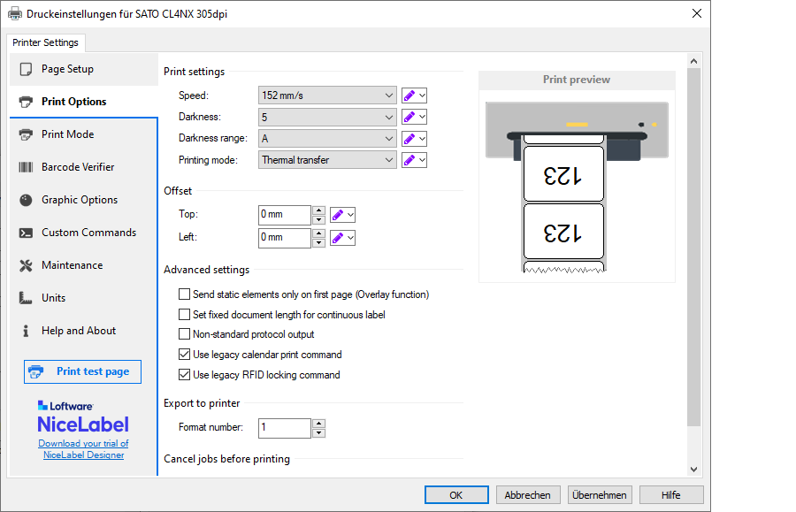Screen dimensions: 796x512
Task: Open the Units section
Action: (84, 298)
